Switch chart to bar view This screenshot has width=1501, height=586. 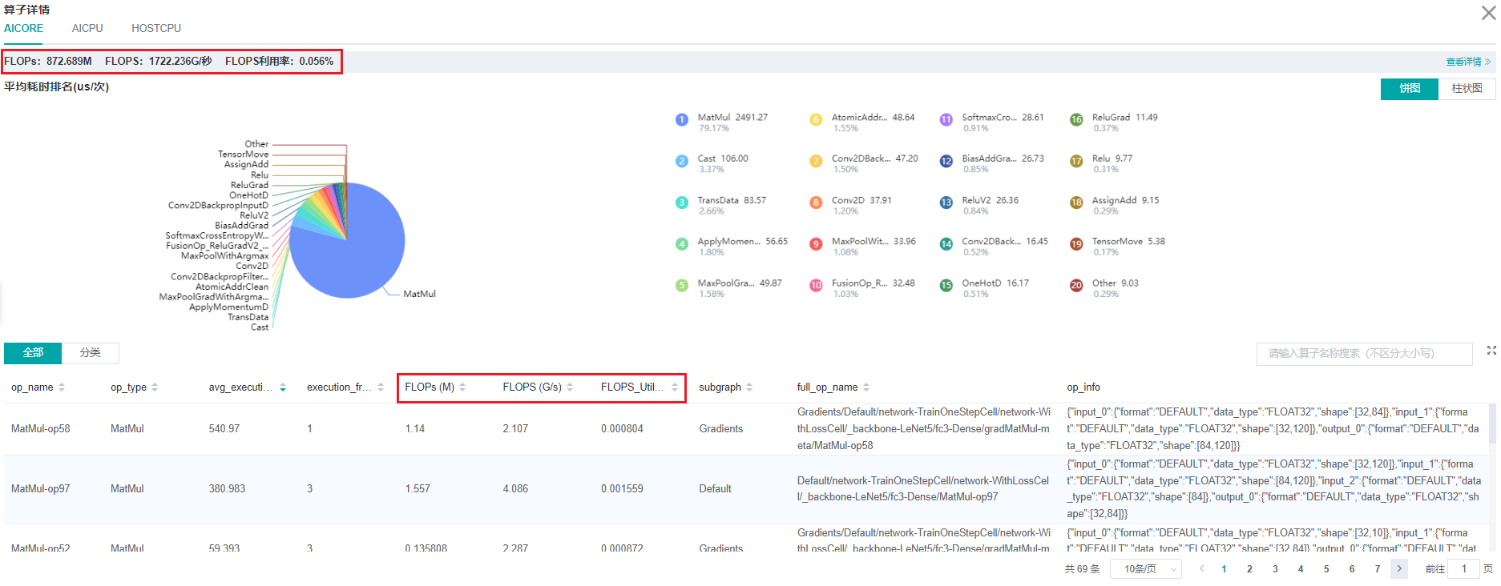coord(1467,89)
